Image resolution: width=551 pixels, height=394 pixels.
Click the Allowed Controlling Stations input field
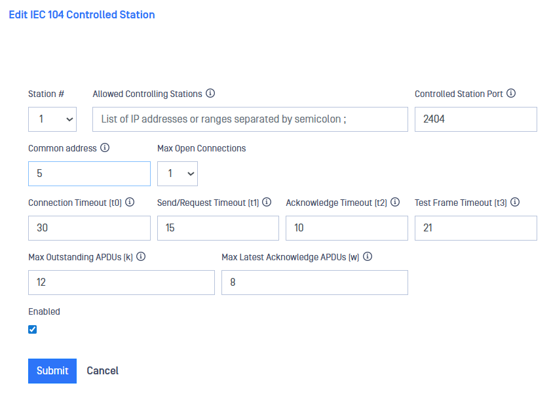pyautogui.click(x=250, y=119)
